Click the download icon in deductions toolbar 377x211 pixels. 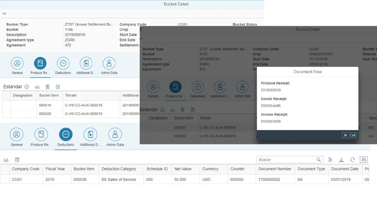click(x=341, y=160)
